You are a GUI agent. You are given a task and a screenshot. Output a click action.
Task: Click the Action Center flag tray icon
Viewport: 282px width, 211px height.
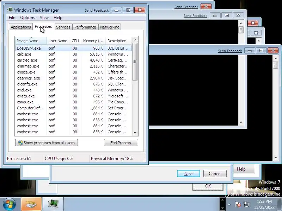(x=238, y=204)
